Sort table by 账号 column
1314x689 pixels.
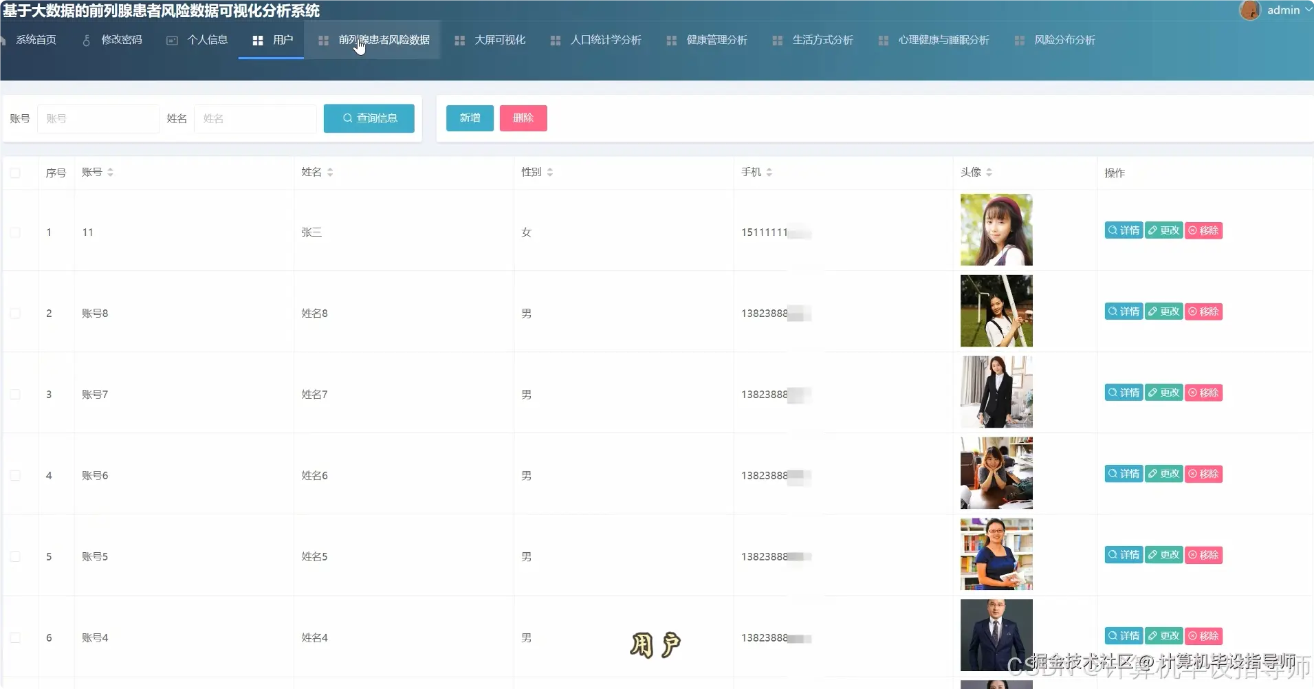[x=110, y=172]
